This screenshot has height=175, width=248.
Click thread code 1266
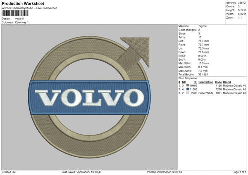(219, 90)
